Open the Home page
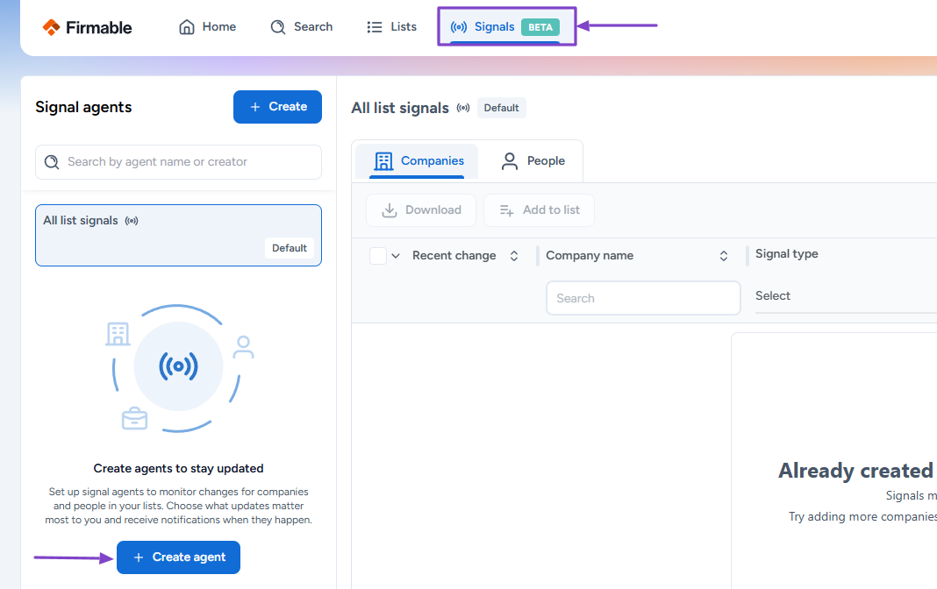This screenshot has width=937, height=589. (x=207, y=27)
